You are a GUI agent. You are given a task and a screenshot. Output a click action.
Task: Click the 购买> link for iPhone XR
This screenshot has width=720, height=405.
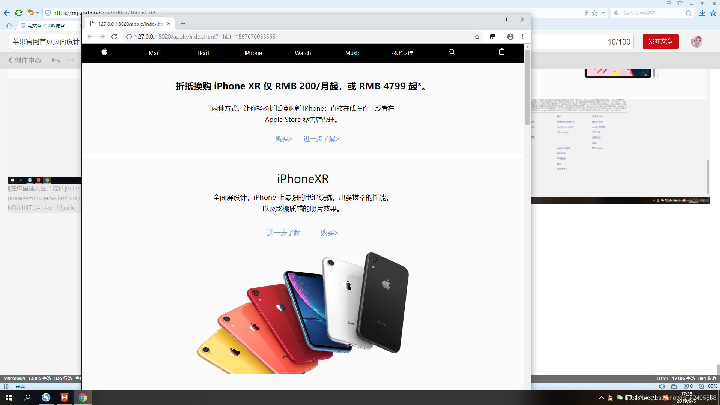[329, 233]
